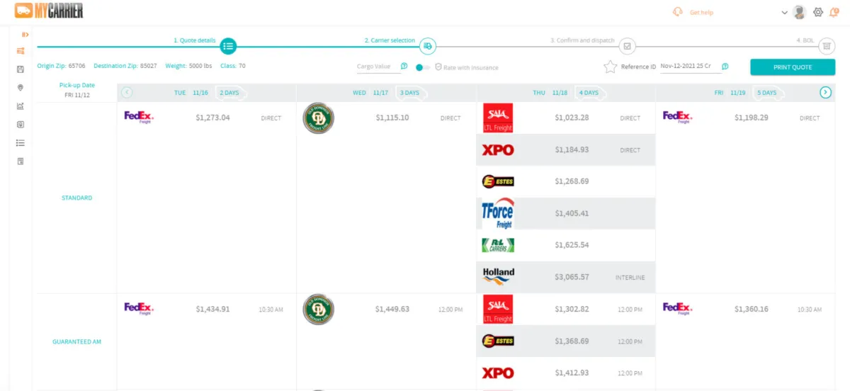The width and height of the screenshot is (850, 391).
Task: Click the Holland carrier logo
Action: click(498, 276)
